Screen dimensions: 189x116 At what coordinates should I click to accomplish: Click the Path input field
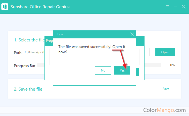click(x=34, y=52)
